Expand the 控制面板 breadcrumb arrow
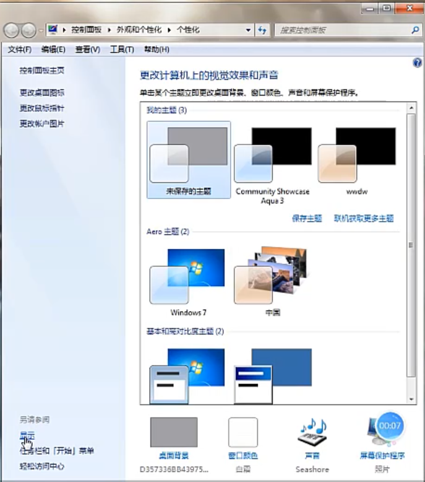425x482 pixels. point(111,30)
